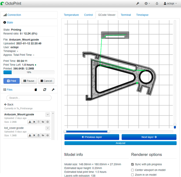
Task: Load and print Arducam_Mount.gcode
Action: click(x=47, y=122)
